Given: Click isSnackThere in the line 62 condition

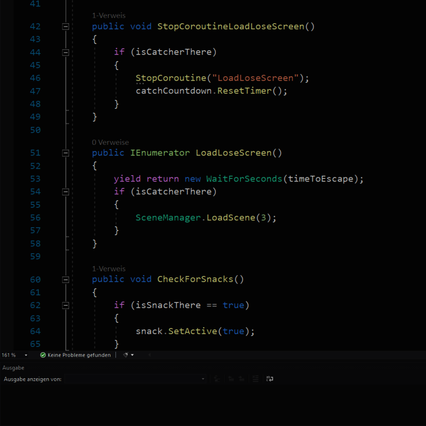Looking at the screenshot, I should (168, 305).
